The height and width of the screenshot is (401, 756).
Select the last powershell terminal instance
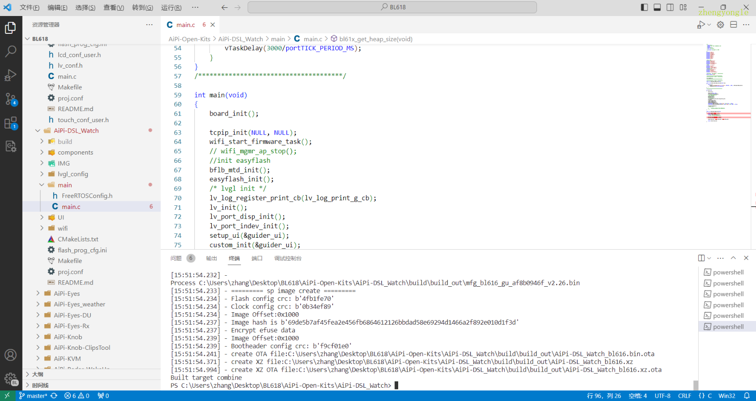727,326
